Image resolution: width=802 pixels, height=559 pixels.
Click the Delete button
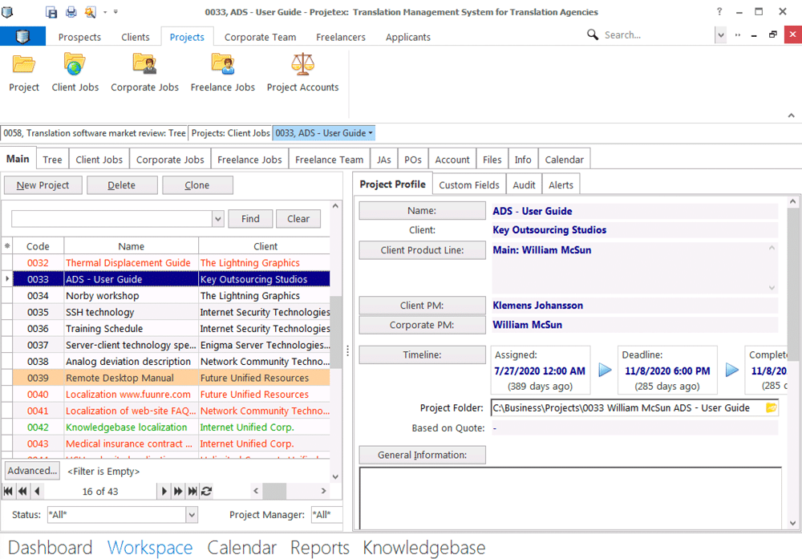[122, 185]
